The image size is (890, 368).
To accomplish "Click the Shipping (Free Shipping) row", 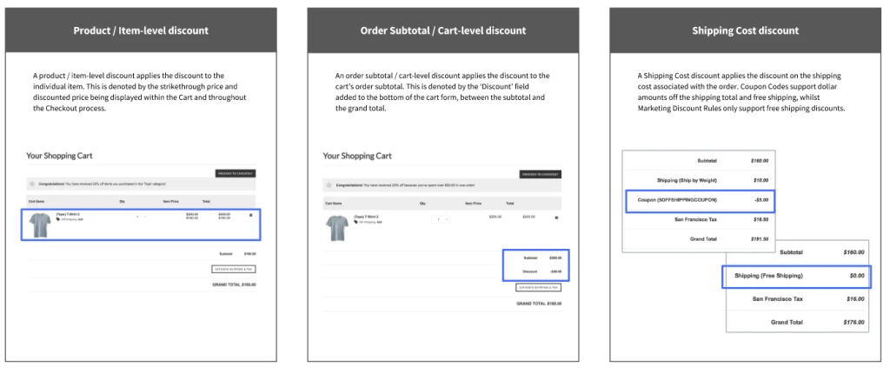I will (x=796, y=276).
